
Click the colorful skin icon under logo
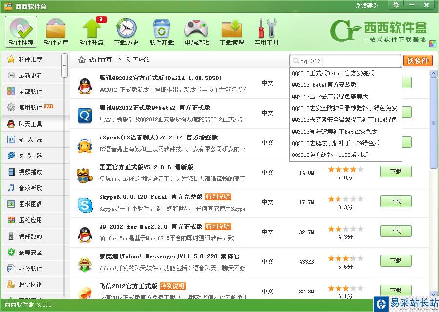tap(433, 44)
